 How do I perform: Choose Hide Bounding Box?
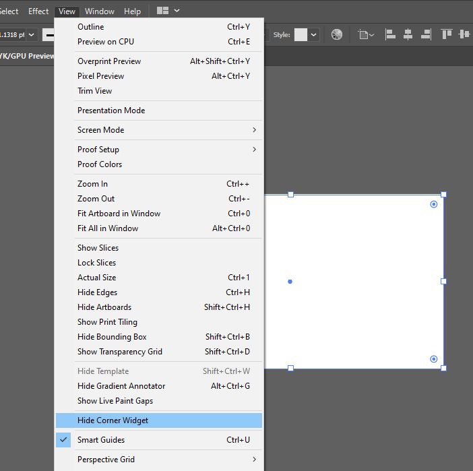pos(159,336)
